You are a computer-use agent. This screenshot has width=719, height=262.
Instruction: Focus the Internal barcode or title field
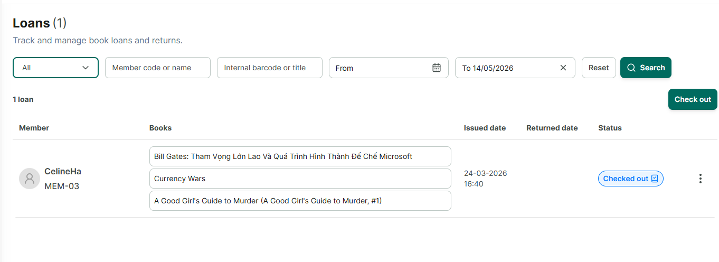coord(270,68)
